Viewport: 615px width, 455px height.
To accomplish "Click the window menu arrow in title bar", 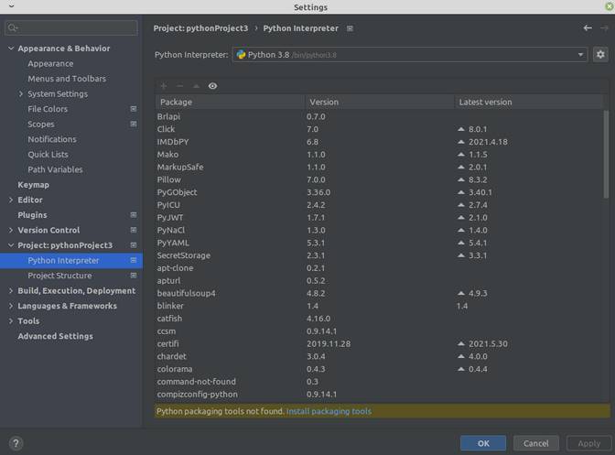I will pyautogui.click(x=11, y=6).
